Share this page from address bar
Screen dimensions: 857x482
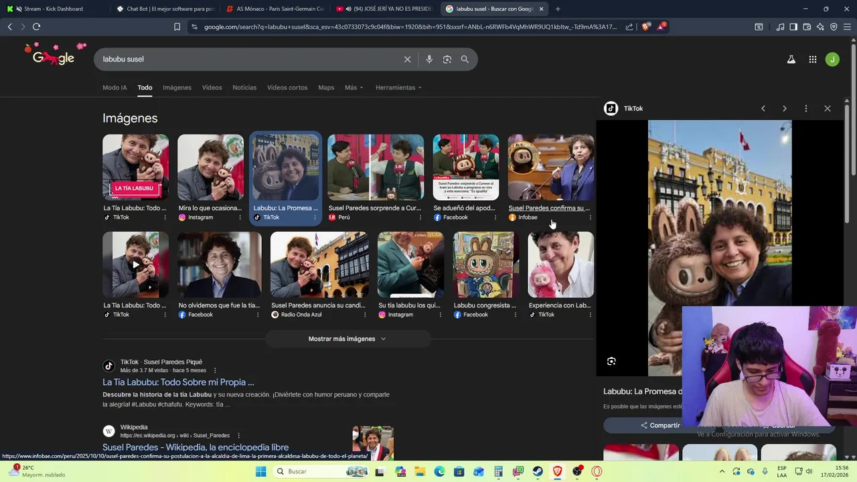(x=629, y=27)
